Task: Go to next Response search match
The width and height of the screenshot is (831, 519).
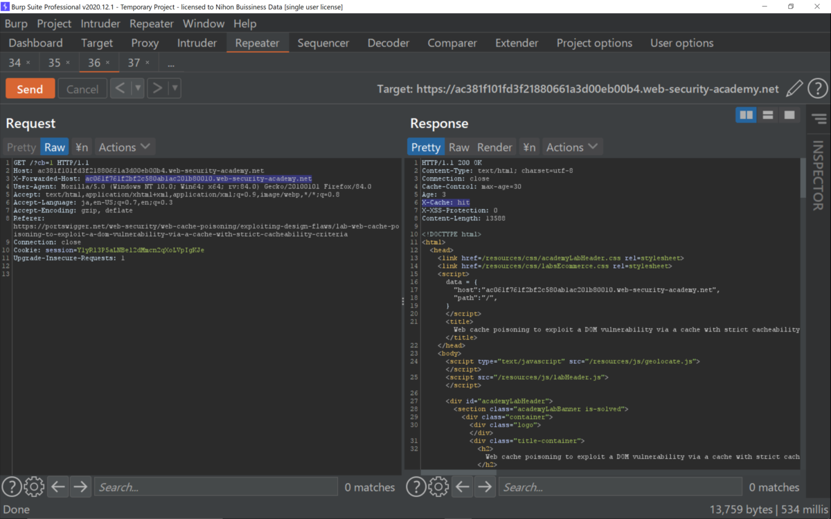Action: tap(485, 487)
